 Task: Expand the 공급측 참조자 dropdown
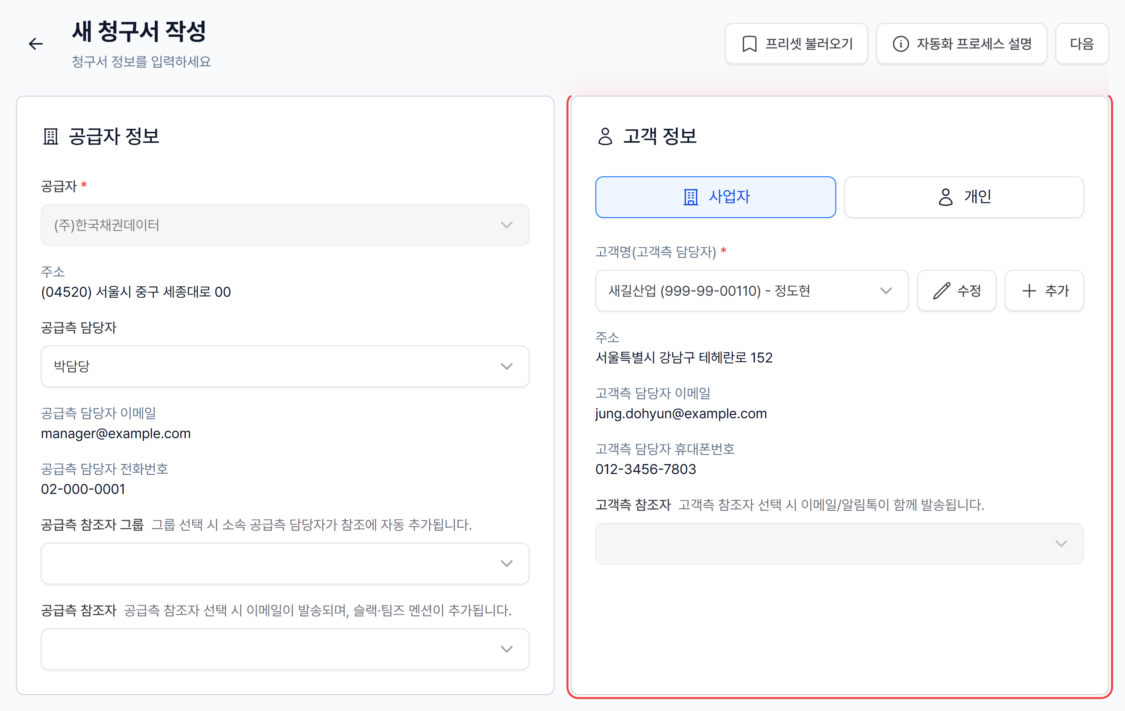(285, 649)
